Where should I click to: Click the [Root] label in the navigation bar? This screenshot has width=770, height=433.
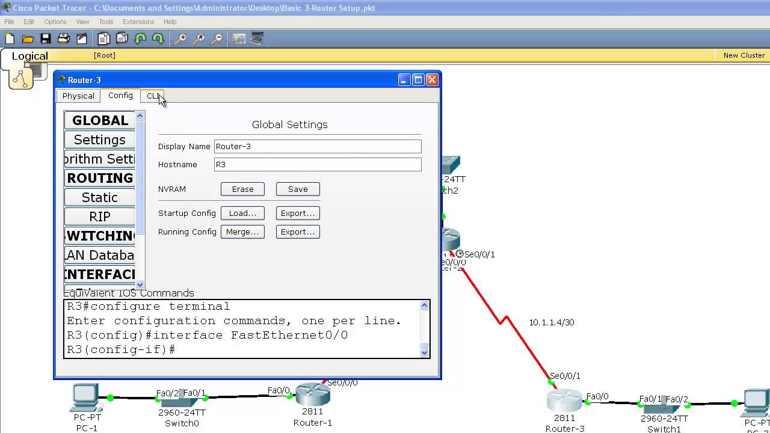pyautogui.click(x=105, y=55)
